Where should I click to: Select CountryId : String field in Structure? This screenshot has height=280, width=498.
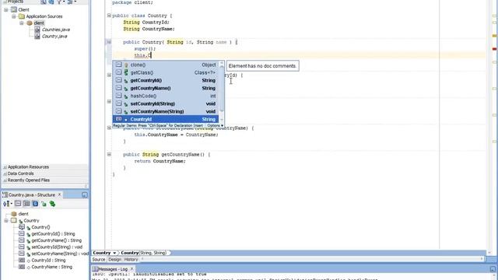point(48,261)
